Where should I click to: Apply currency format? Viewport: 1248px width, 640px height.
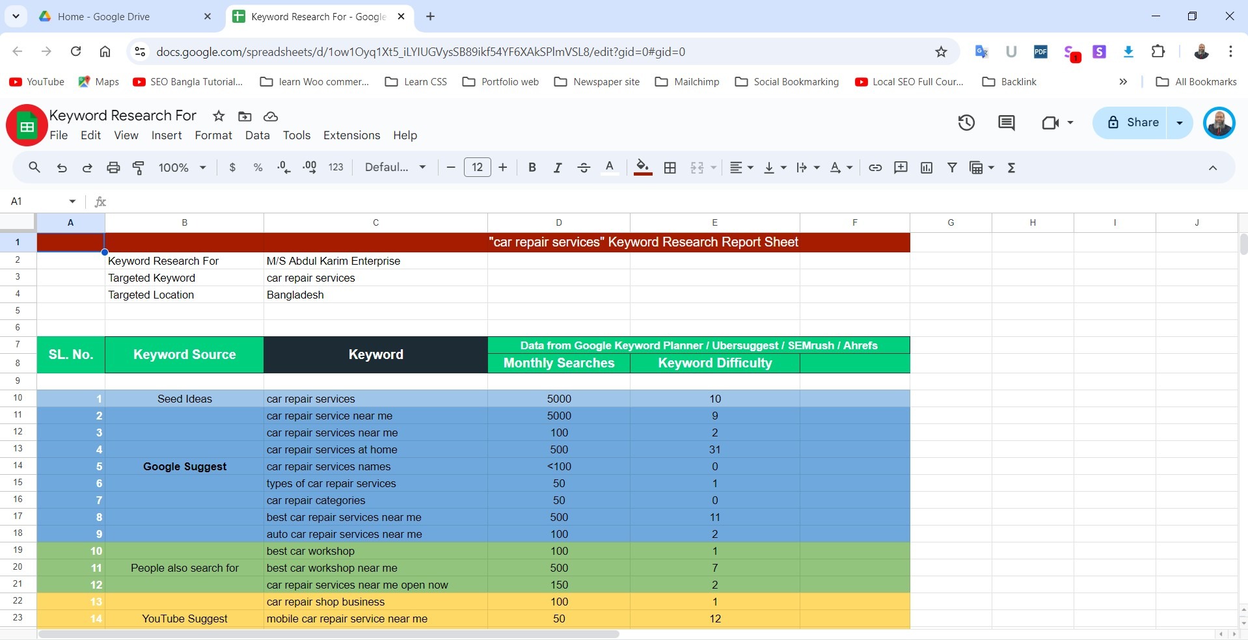(x=233, y=167)
